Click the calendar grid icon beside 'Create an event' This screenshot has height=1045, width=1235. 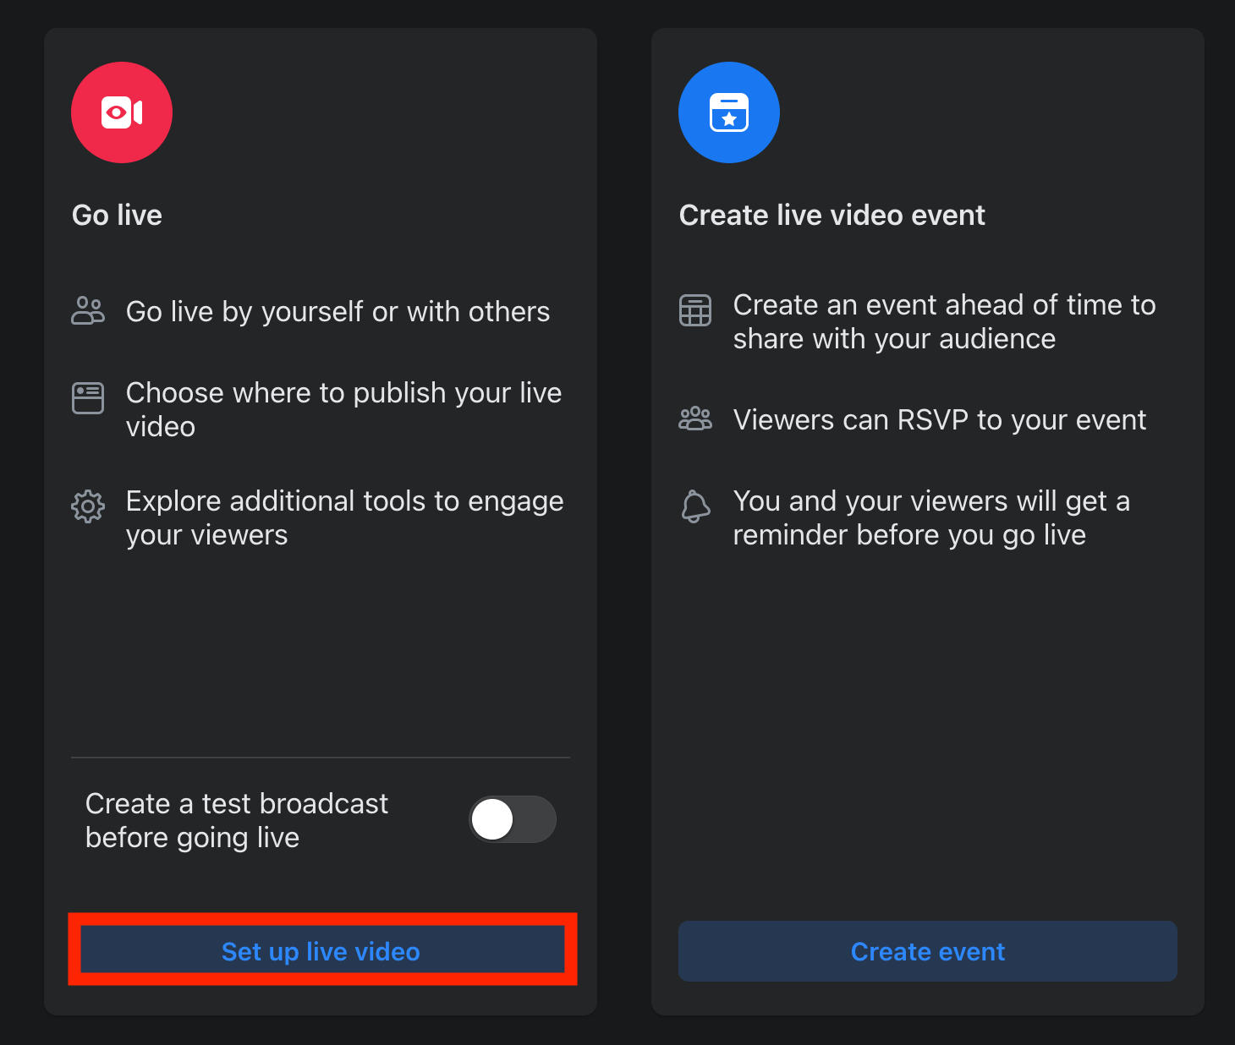[695, 310]
